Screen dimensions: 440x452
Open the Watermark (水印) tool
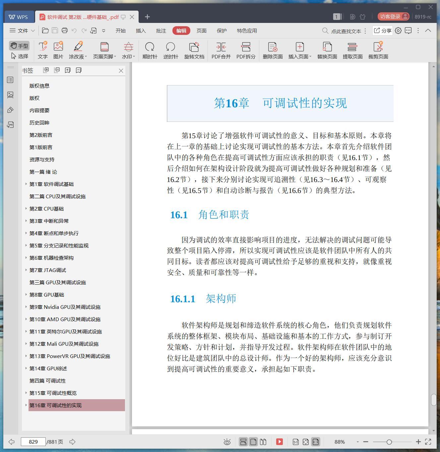(x=128, y=50)
